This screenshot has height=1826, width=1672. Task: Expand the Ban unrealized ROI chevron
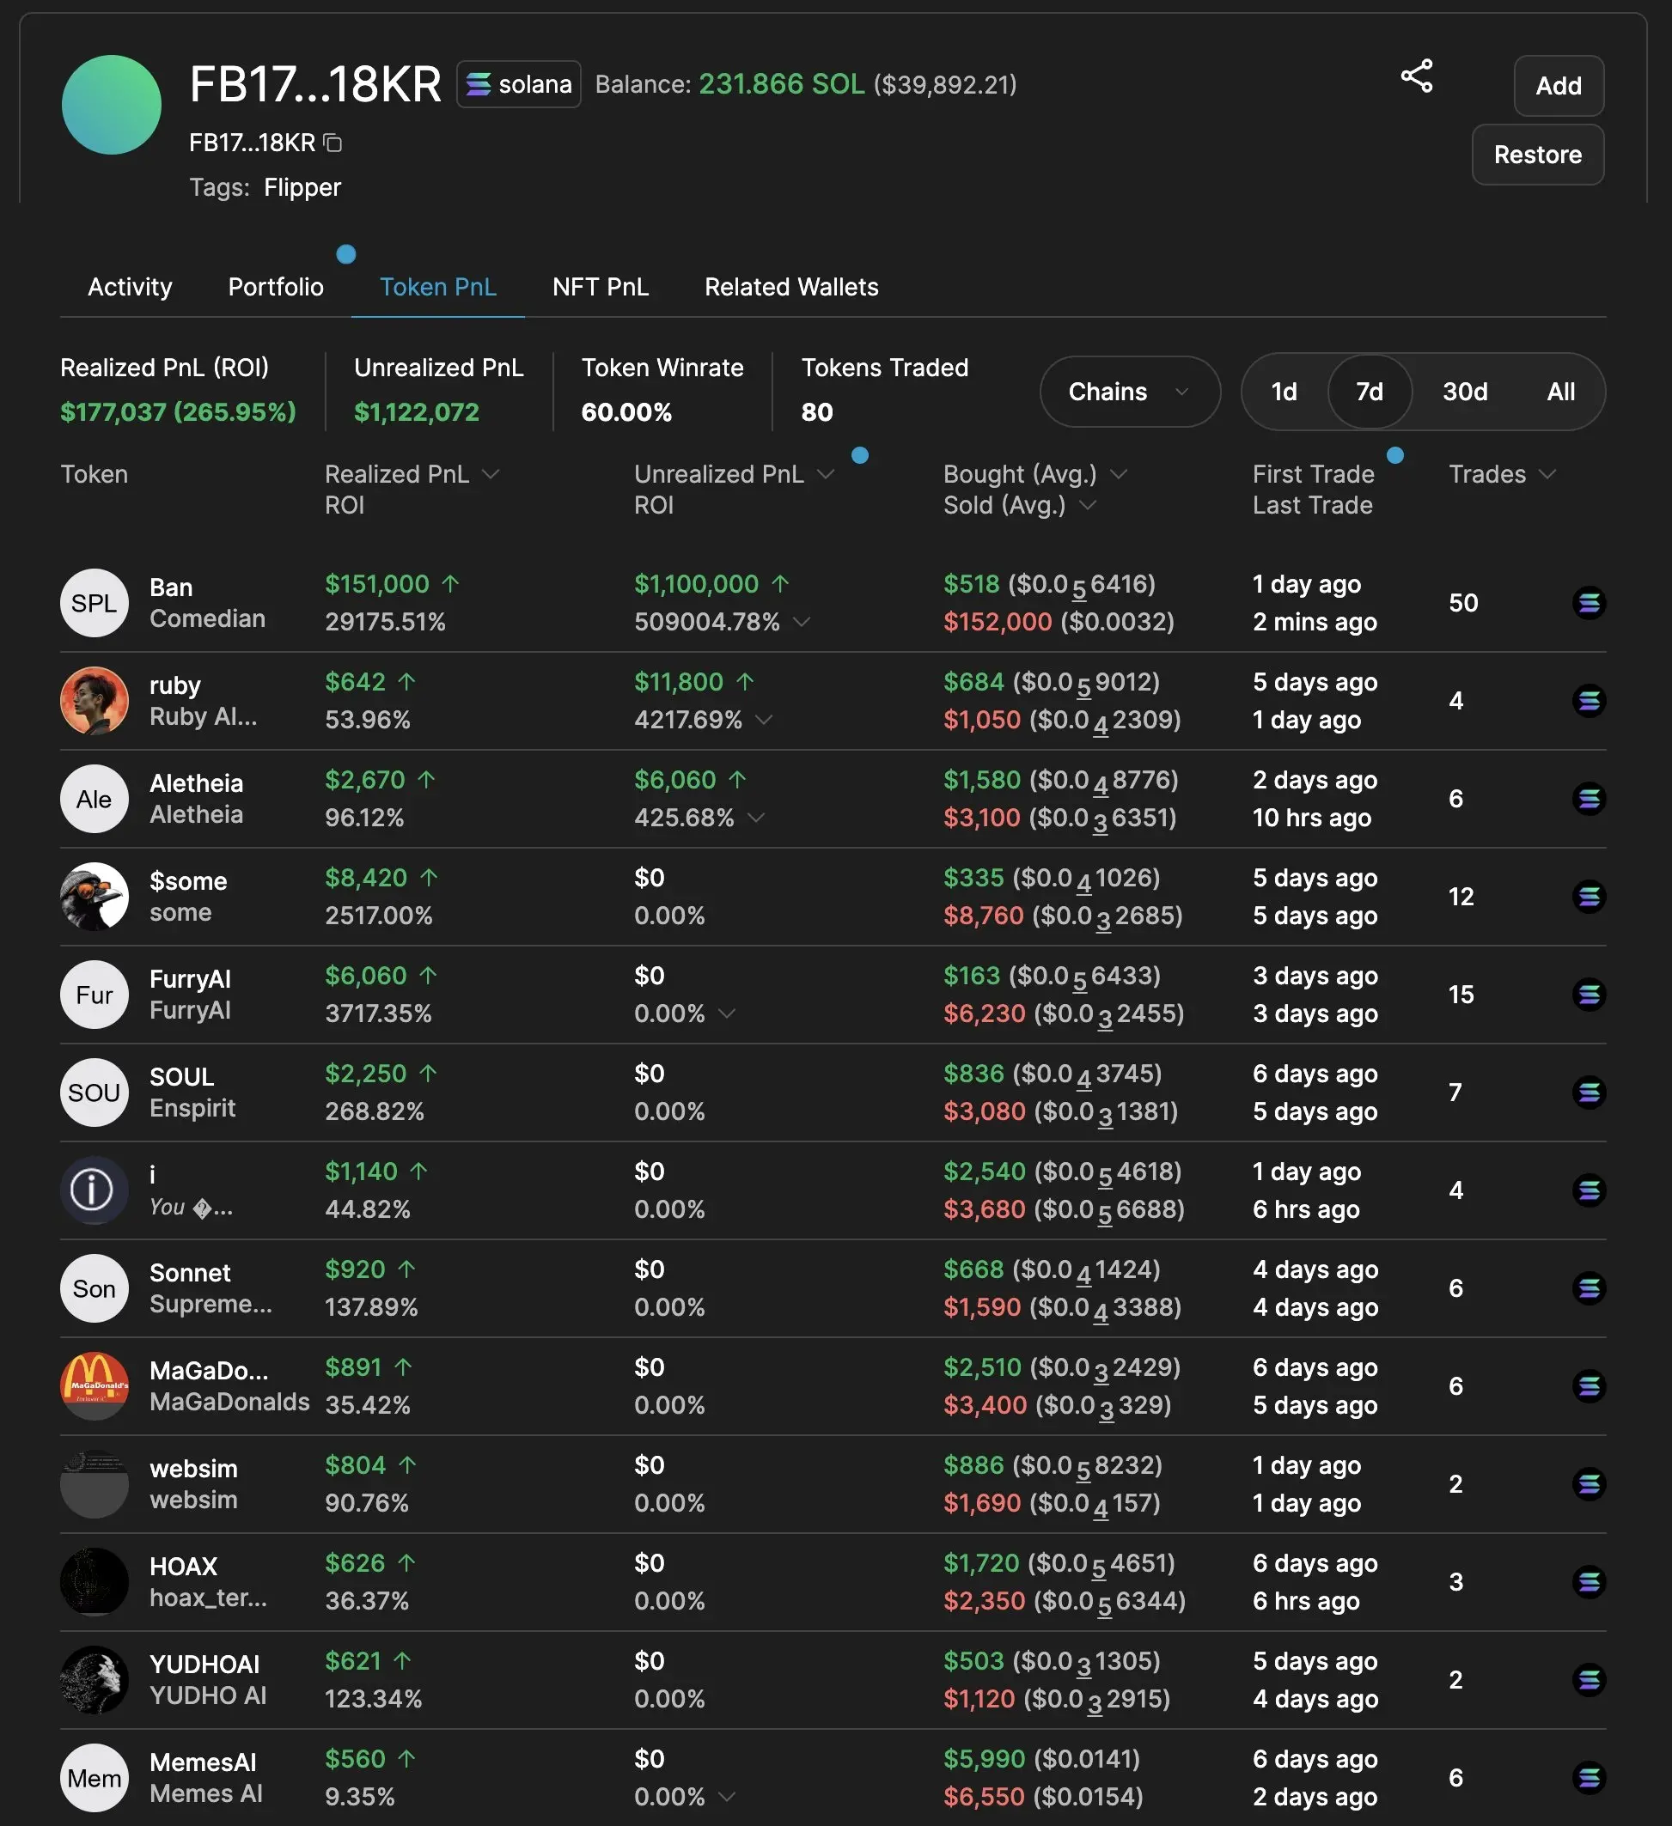point(801,621)
